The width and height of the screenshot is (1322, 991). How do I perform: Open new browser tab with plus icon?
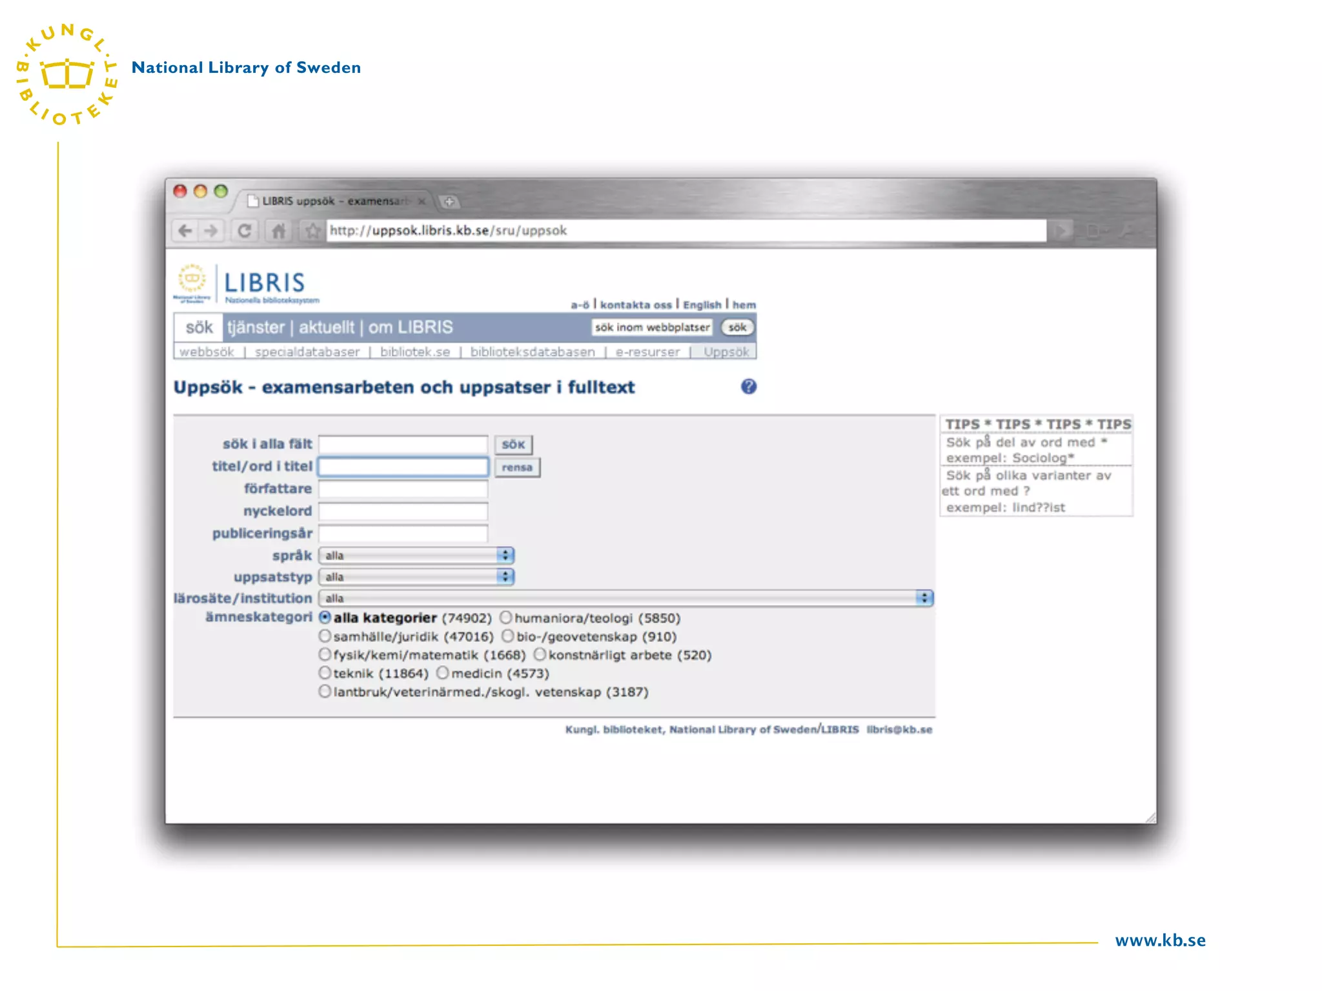449,202
